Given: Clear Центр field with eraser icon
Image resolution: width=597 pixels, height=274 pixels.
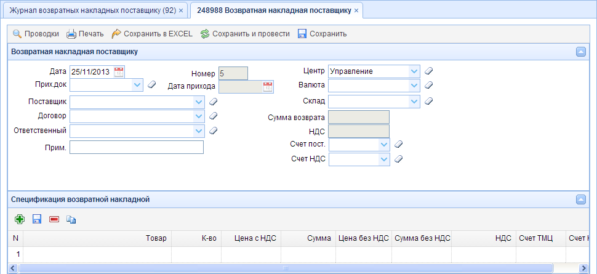Looking at the screenshot, I should [x=429, y=71].
